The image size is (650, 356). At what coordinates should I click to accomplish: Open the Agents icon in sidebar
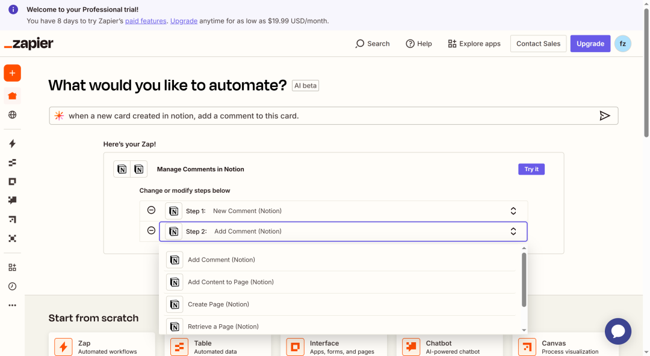click(x=13, y=238)
